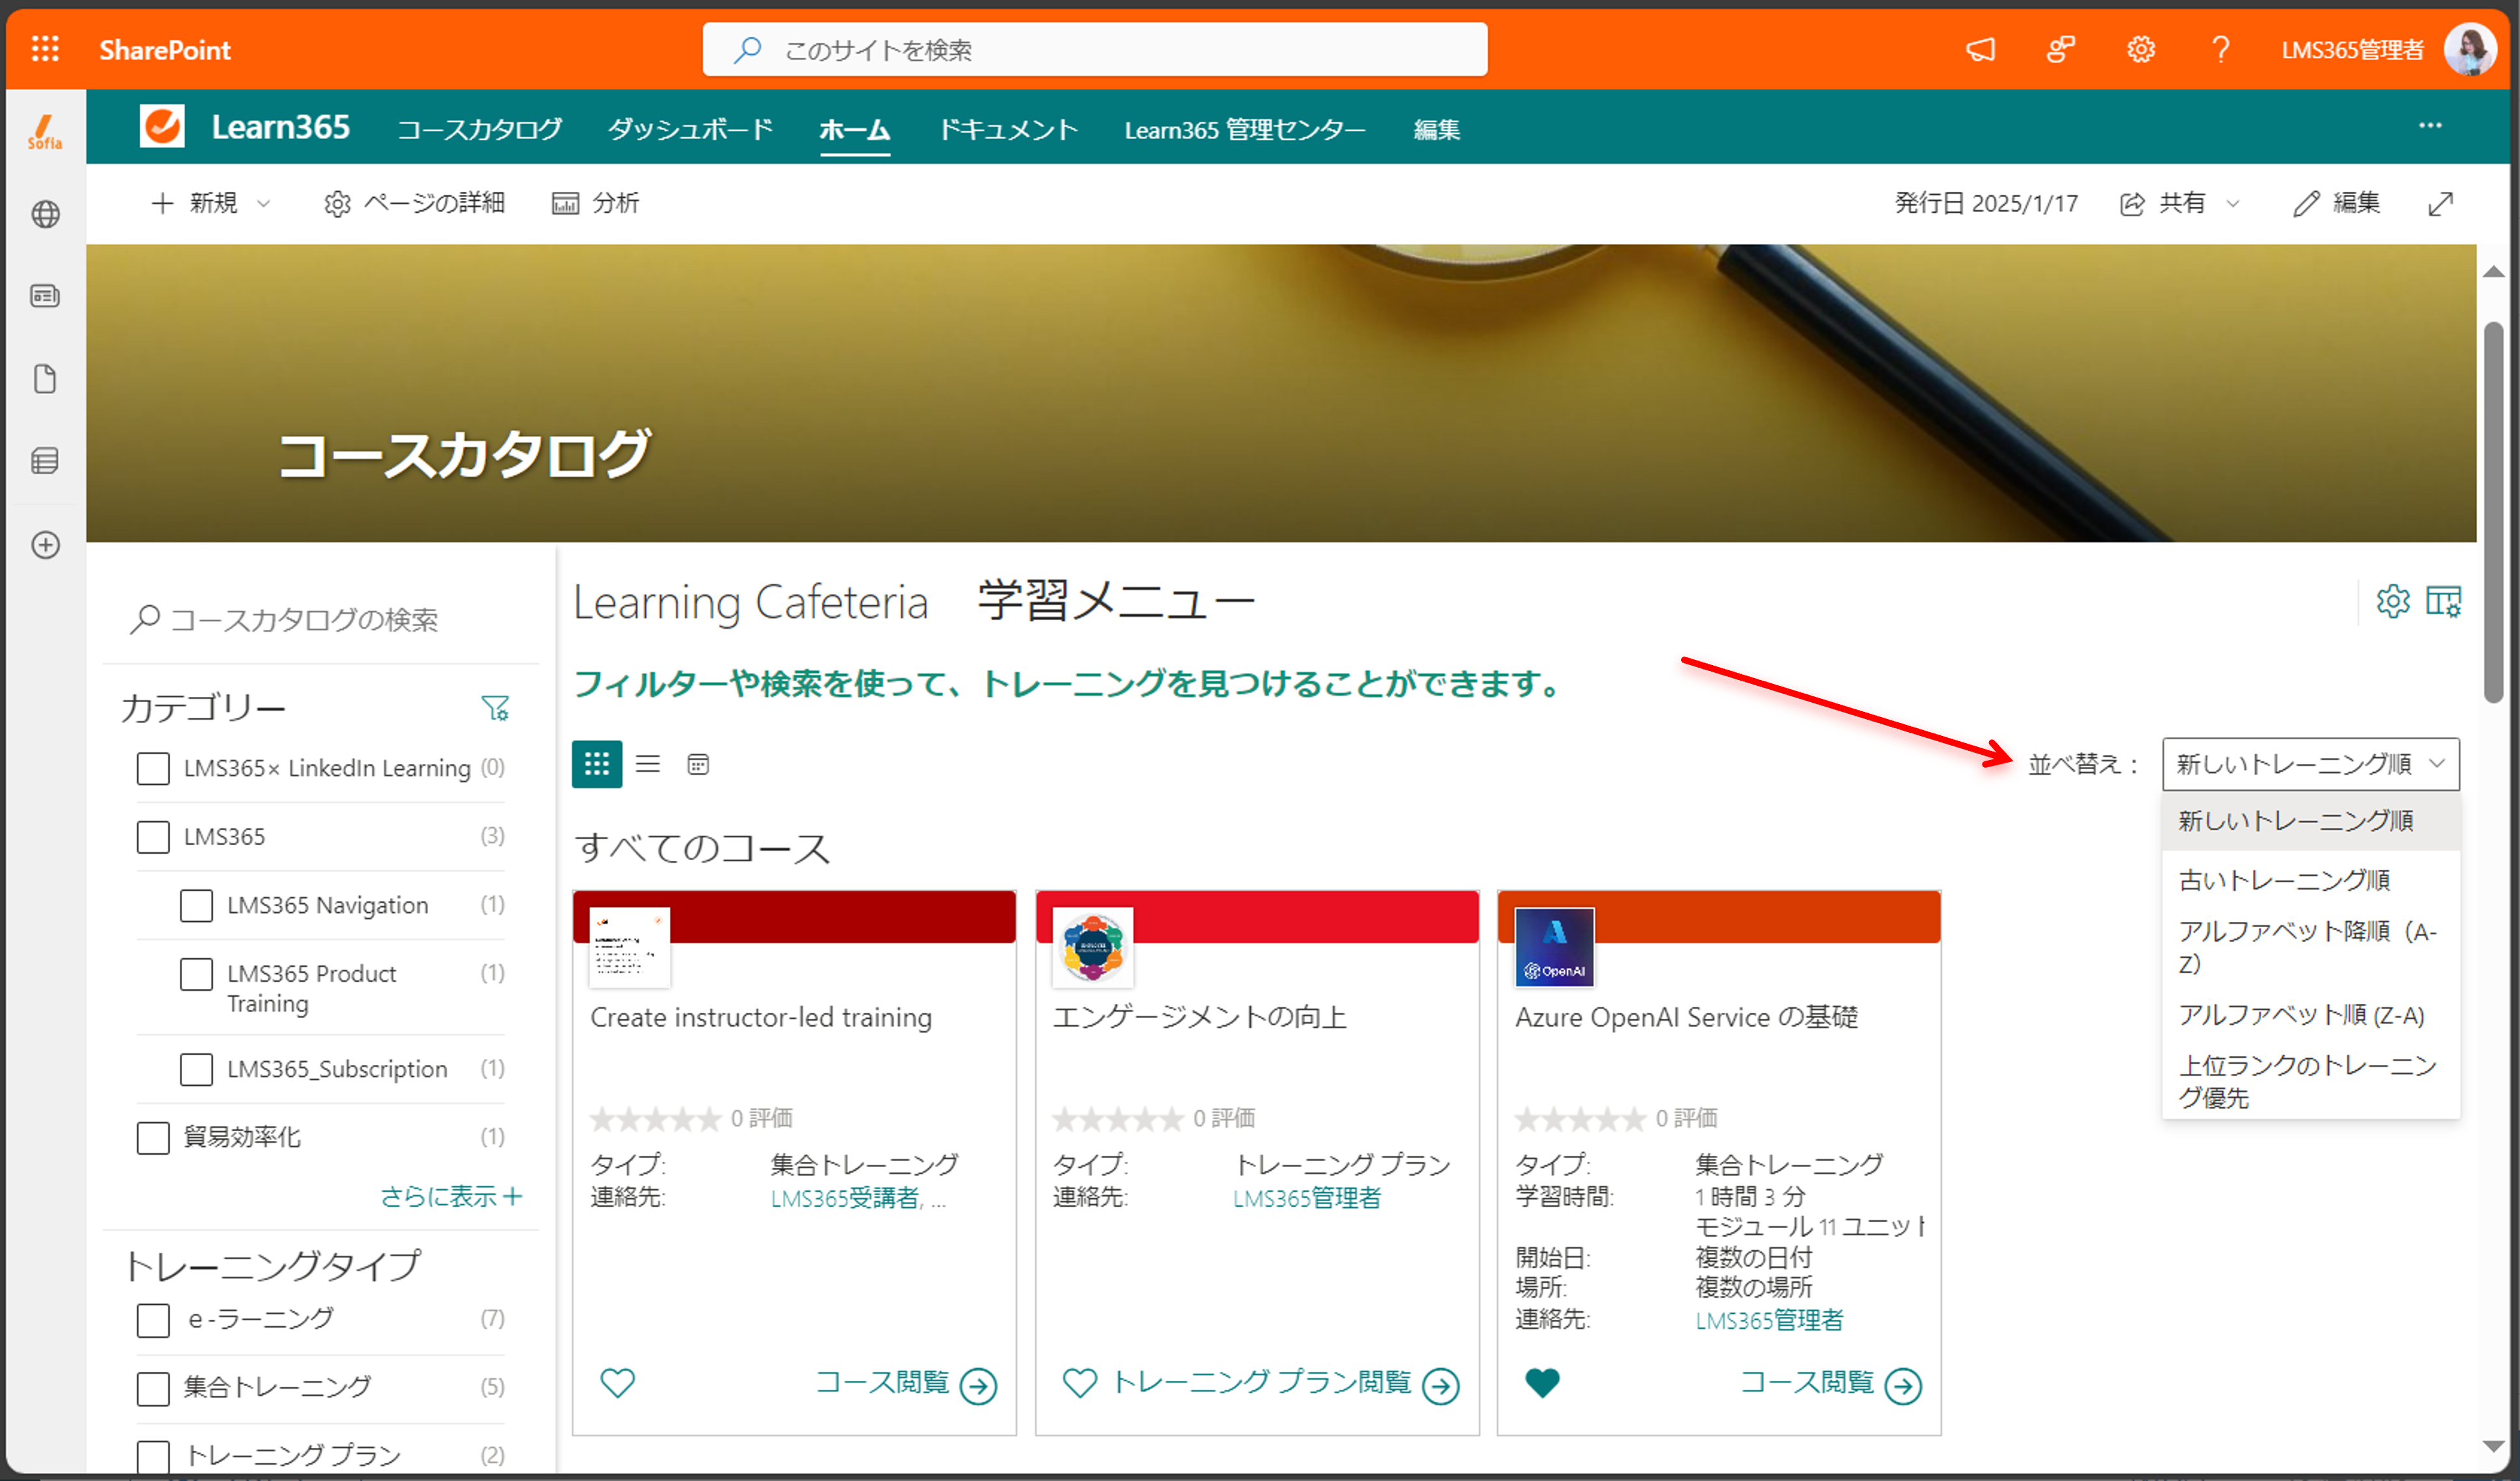This screenshot has height=1481, width=2520.
Task: Open ドキュメント navigation tab
Action: coord(1008,129)
